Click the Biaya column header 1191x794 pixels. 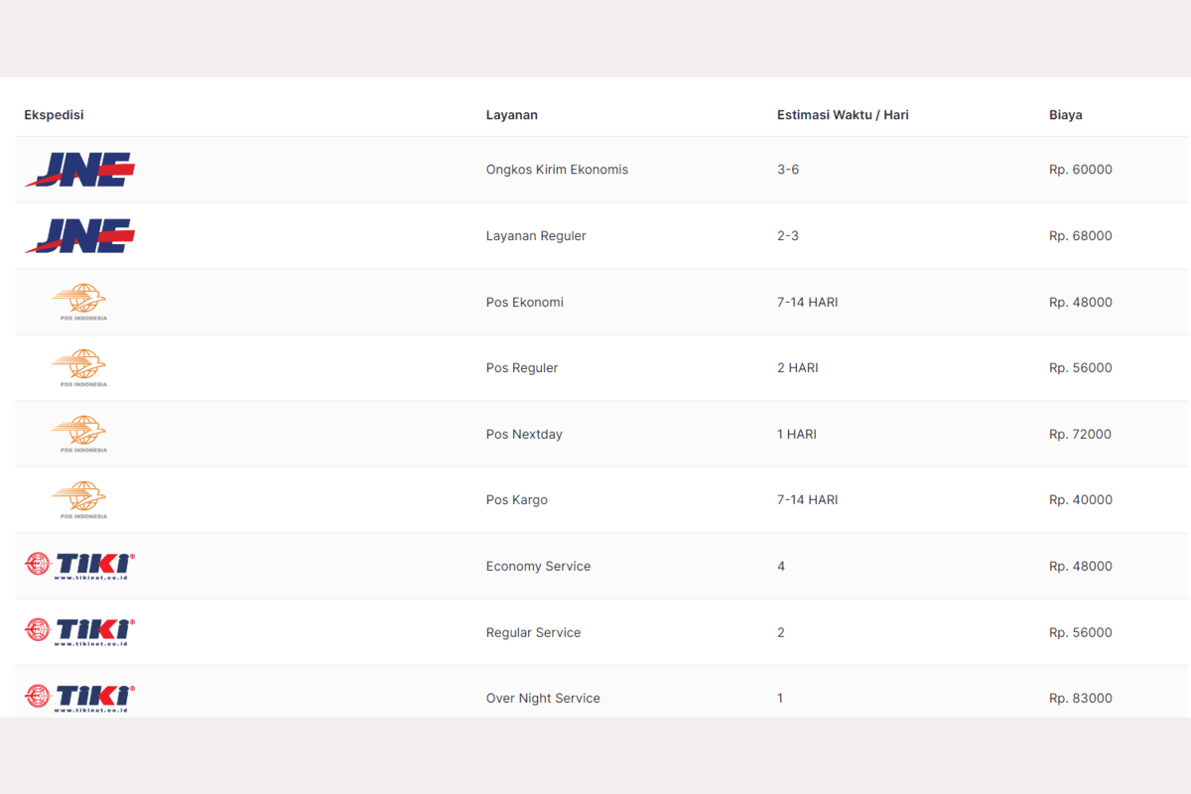tap(1065, 115)
